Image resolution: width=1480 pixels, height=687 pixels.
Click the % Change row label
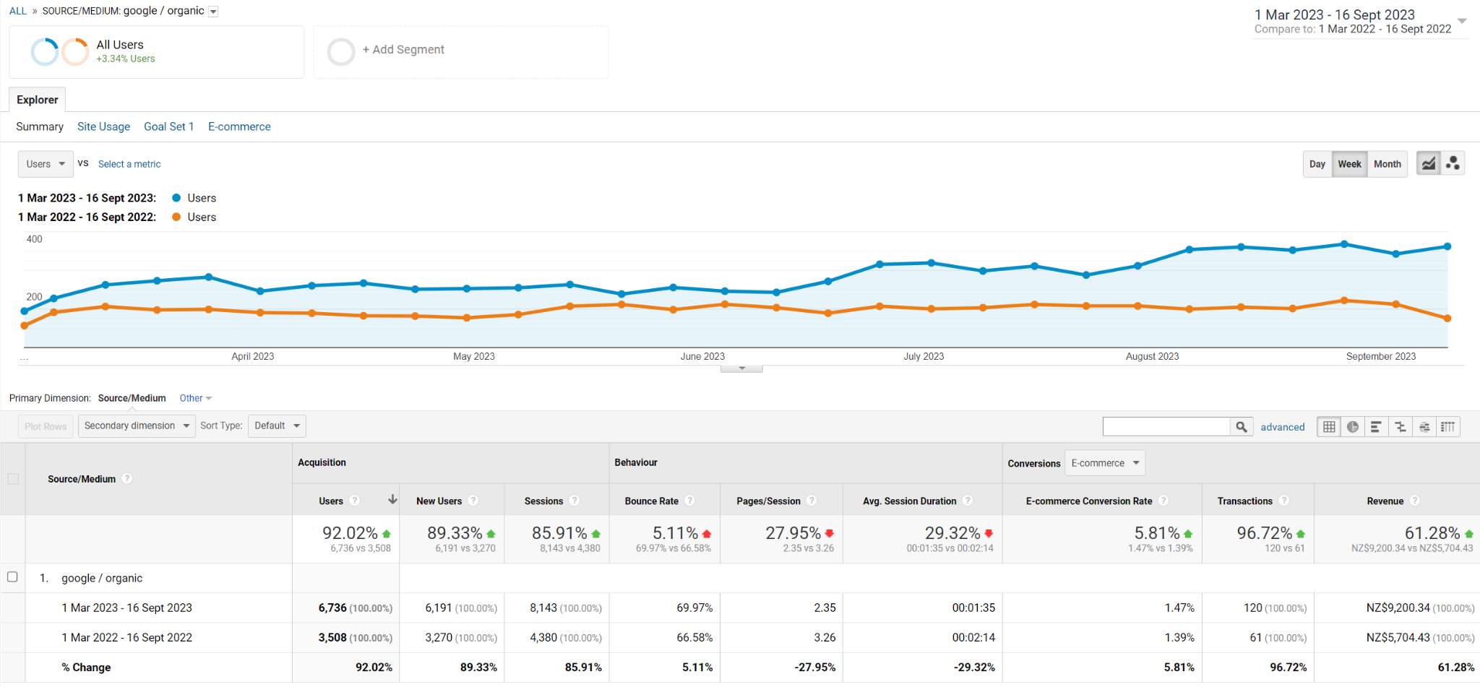(86, 667)
